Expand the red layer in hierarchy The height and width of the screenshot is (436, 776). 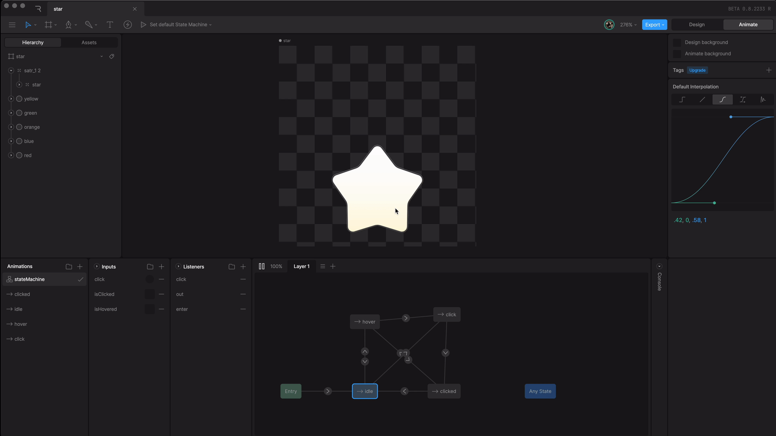[x=11, y=155]
